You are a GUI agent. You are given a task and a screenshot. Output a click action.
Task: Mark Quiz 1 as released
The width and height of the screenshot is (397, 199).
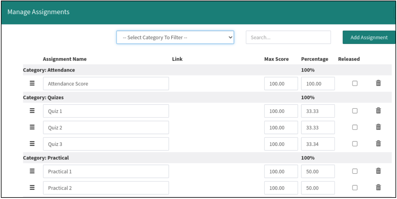355,111
